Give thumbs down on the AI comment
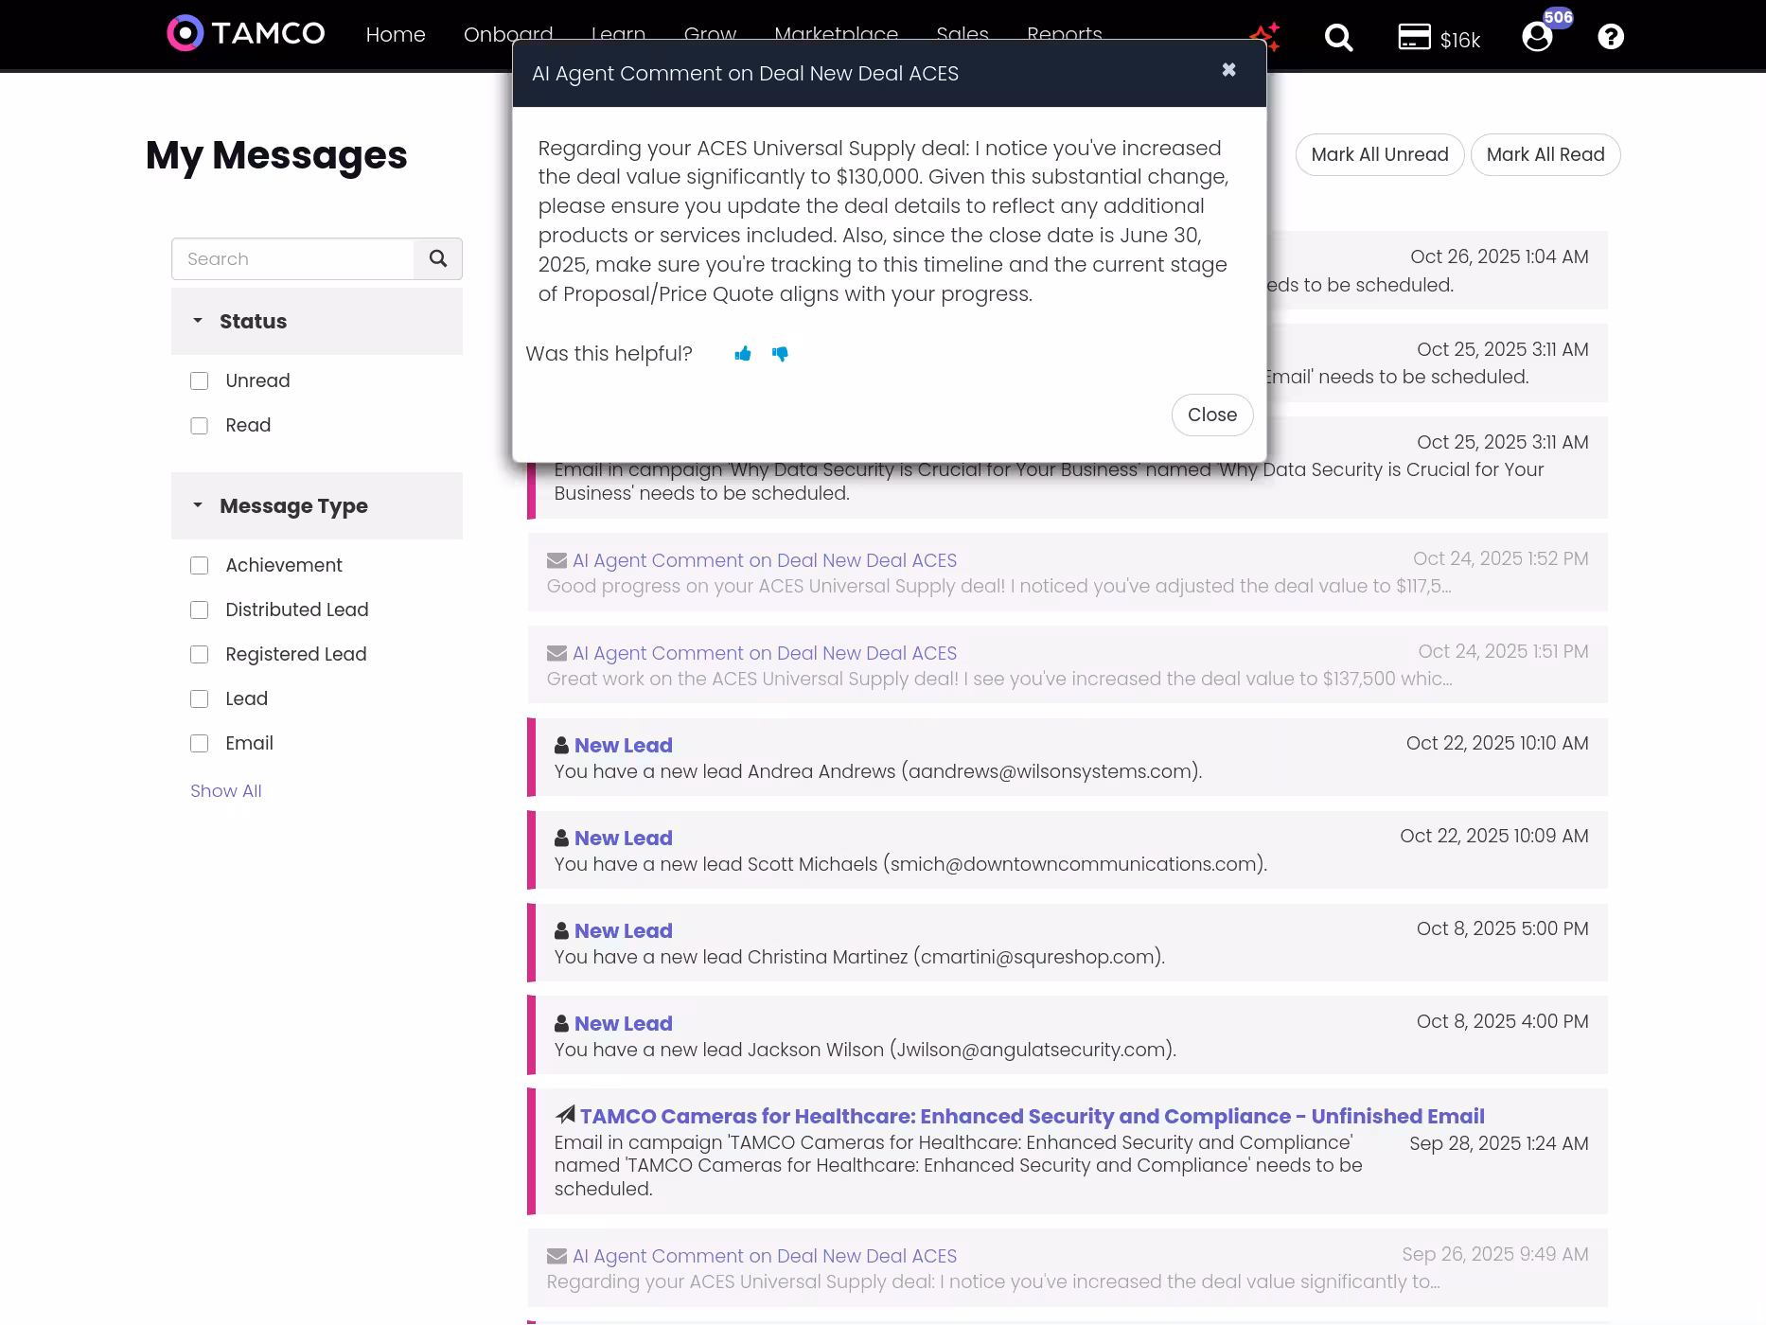The width and height of the screenshot is (1766, 1325). pos(781,355)
